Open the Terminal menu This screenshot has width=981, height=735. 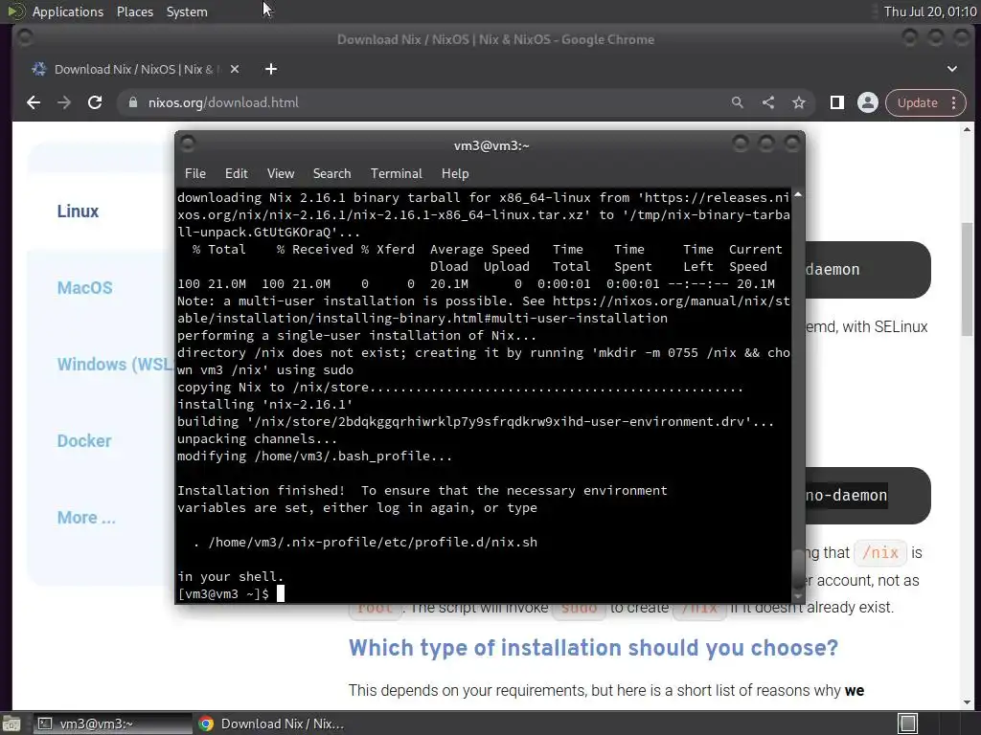point(396,174)
